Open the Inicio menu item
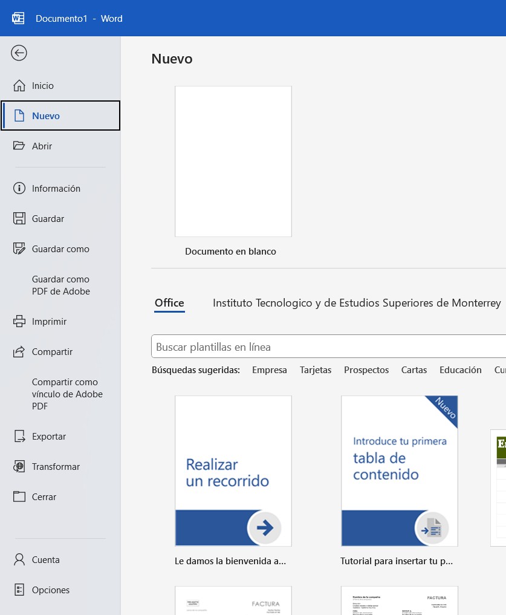Screen dimensions: 506x615 click(60, 85)
